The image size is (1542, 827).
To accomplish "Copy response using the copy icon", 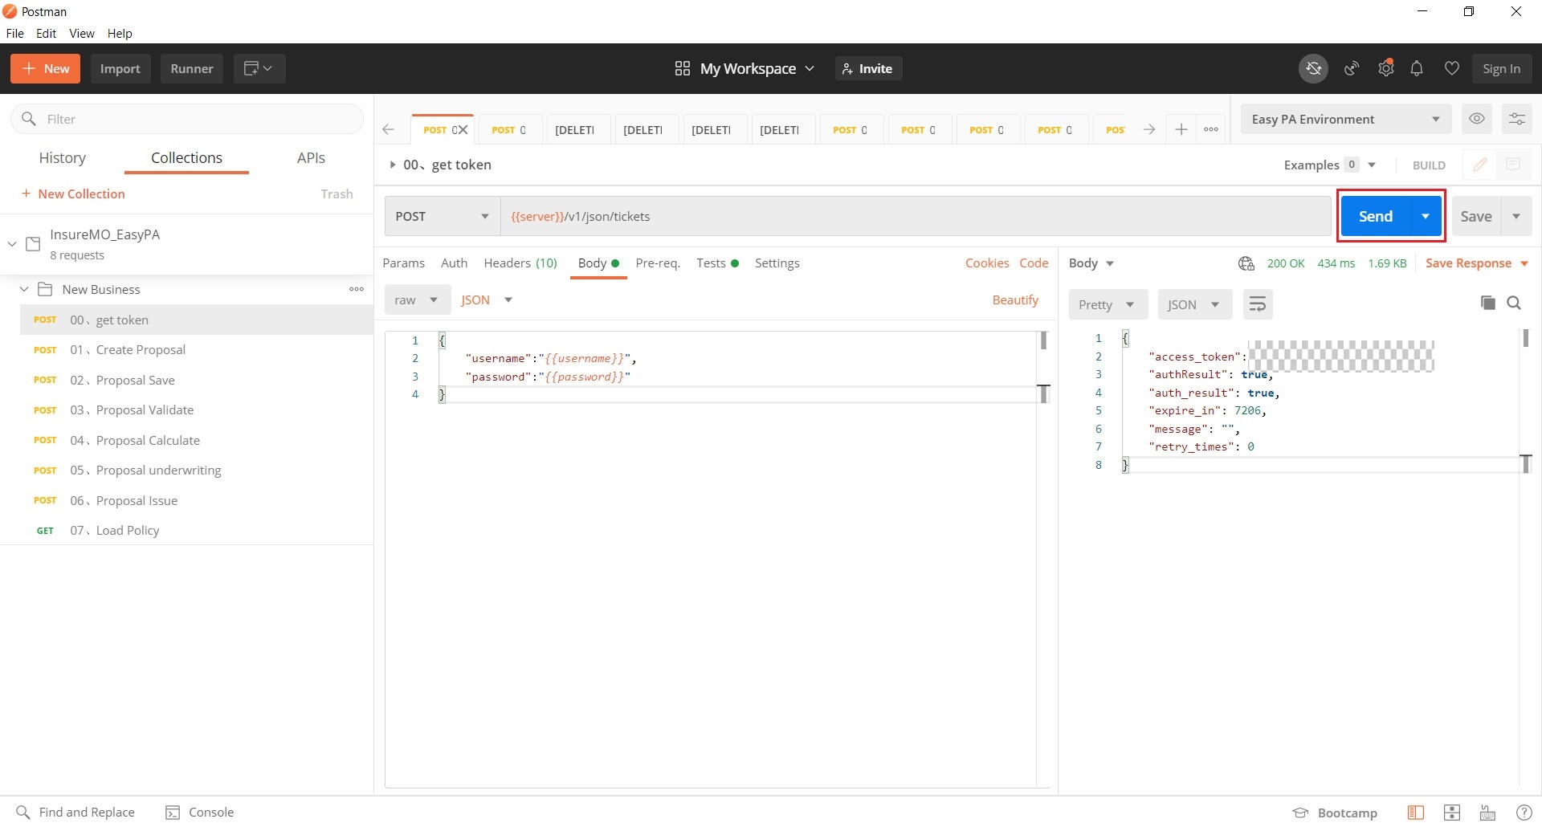I will [1488, 303].
